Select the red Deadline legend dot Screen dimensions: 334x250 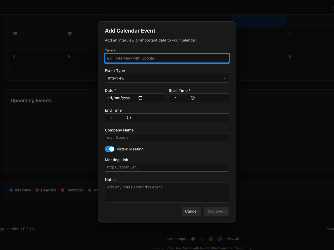click(x=37, y=190)
